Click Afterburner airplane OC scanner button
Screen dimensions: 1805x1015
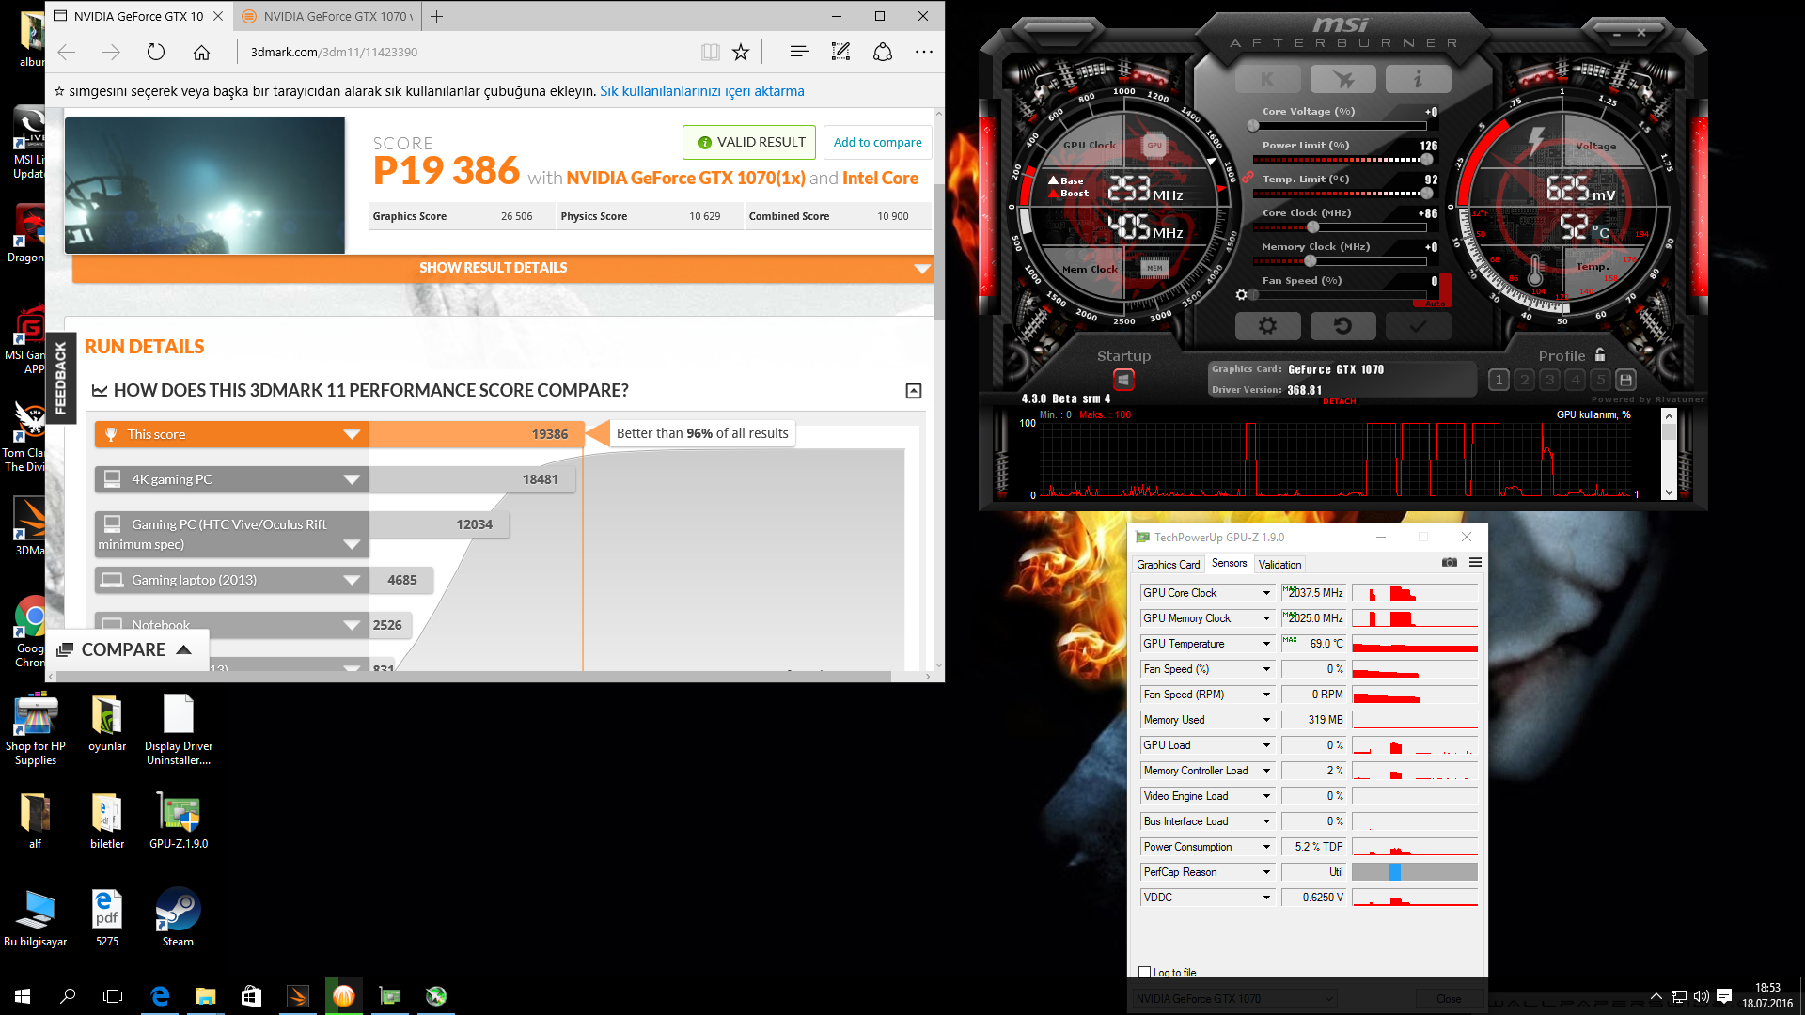[x=1342, y=79]
